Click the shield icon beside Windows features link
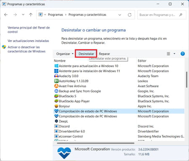This screenshot has height=161, width=189. click(x=4, y=47)
